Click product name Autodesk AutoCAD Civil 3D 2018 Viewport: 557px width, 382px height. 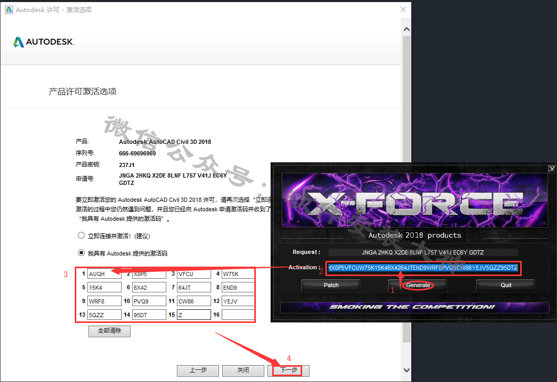[x=165, y=142]
